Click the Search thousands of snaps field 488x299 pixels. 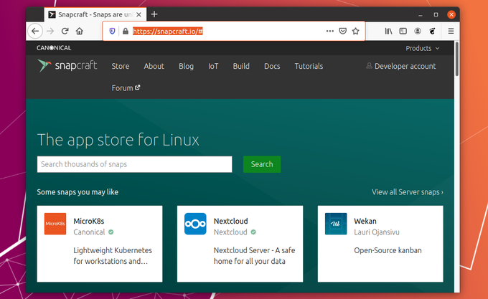[134, 164]
